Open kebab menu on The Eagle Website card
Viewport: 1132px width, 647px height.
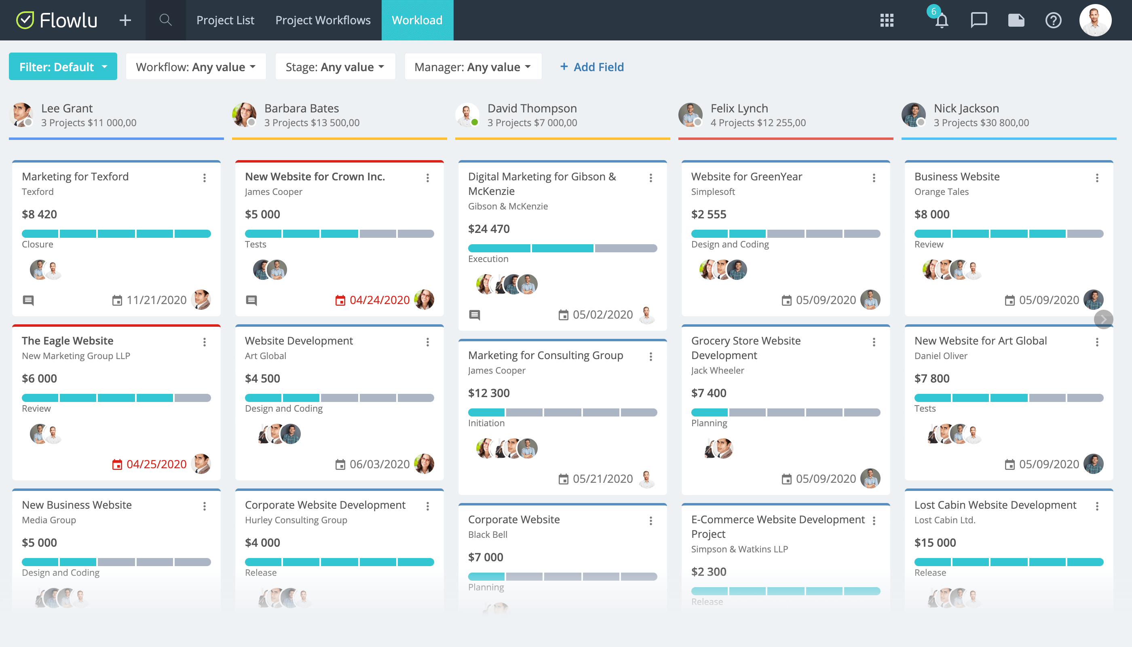coord(205,342)
